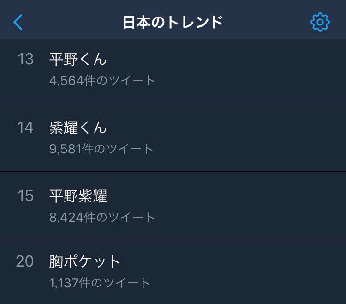Click the 9,581件のツイート count
The image size is (346, 304).
pyautogui.click(x=101, y=149)
